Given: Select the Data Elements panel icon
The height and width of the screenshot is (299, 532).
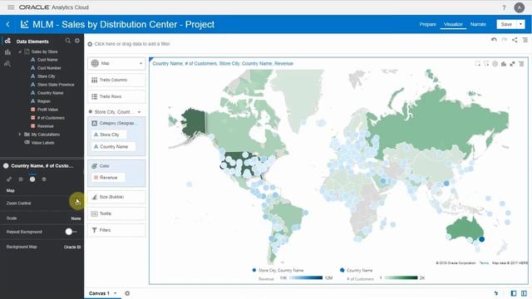Looking at the screenshot, I should (7, 41).
